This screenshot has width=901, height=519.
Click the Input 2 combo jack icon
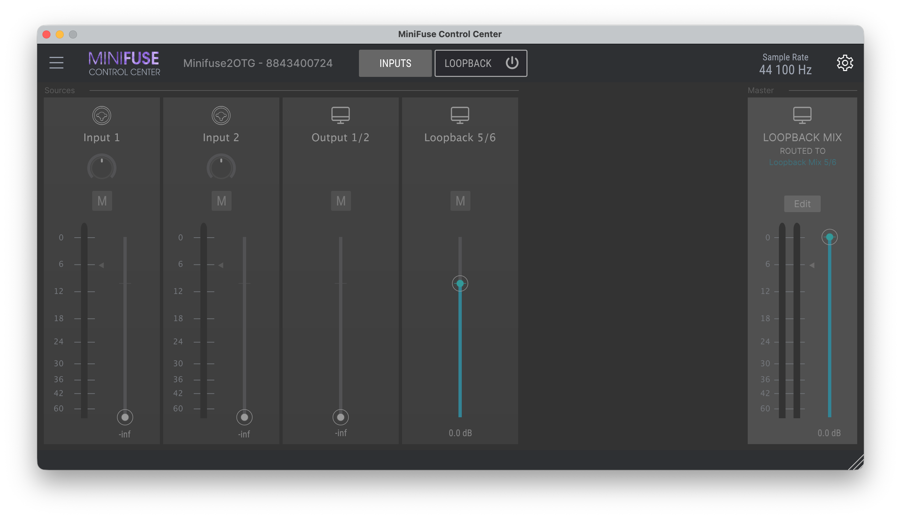click(221, 115)
